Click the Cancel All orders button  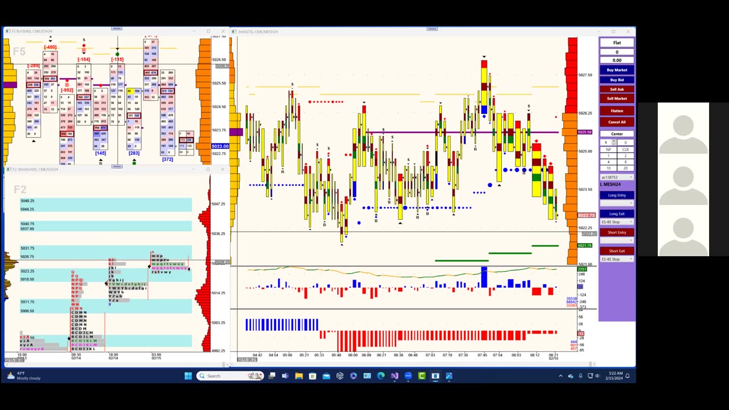617,122
